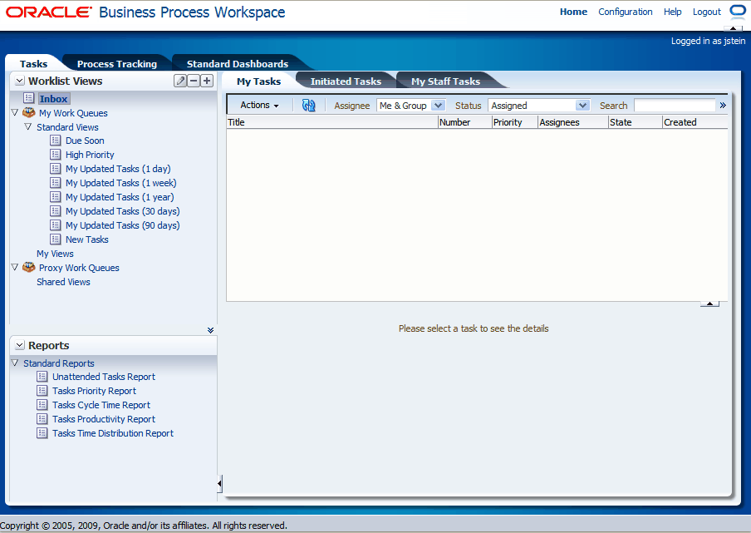Click the list icon beside Inbox
The width and height of the screenshot is (751, 533).
(29, 98)
